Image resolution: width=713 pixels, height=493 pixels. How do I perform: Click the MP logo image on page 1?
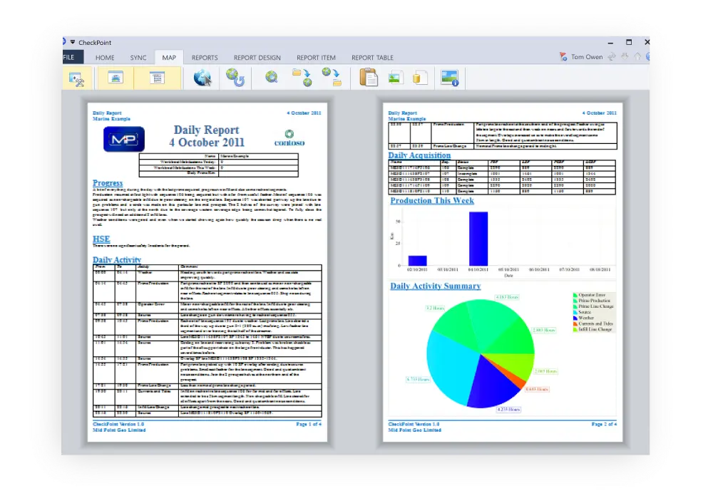click(x=124, y=139)
